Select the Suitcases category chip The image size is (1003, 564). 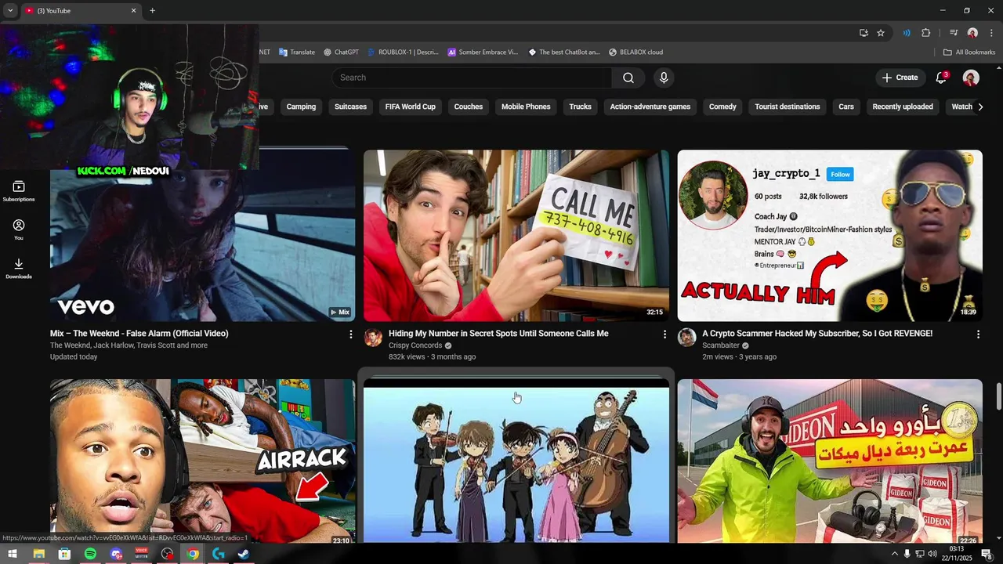[x=350, y=107]
